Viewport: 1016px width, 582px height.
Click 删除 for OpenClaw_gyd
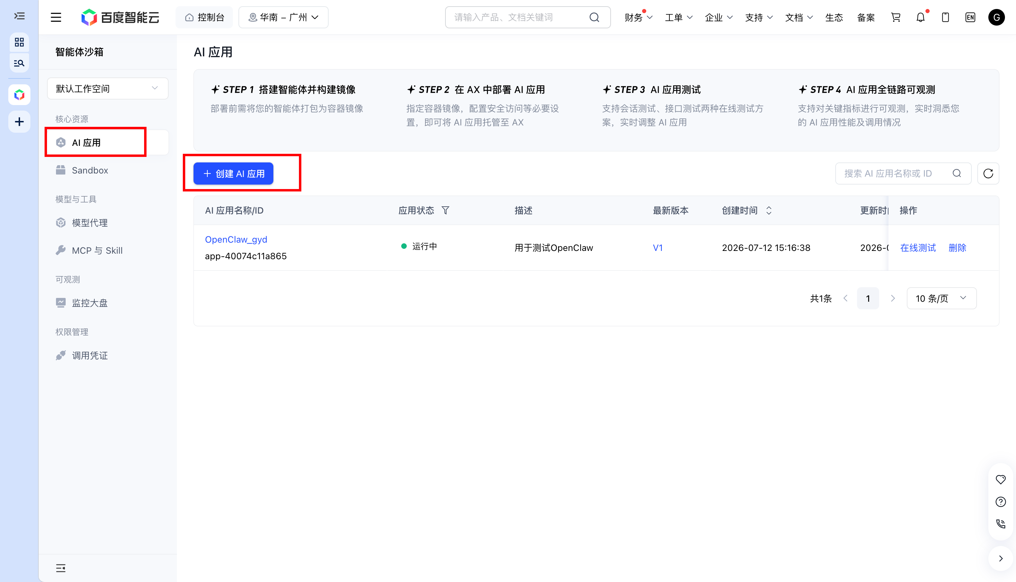pyautogui.click(x=957, y=247)
